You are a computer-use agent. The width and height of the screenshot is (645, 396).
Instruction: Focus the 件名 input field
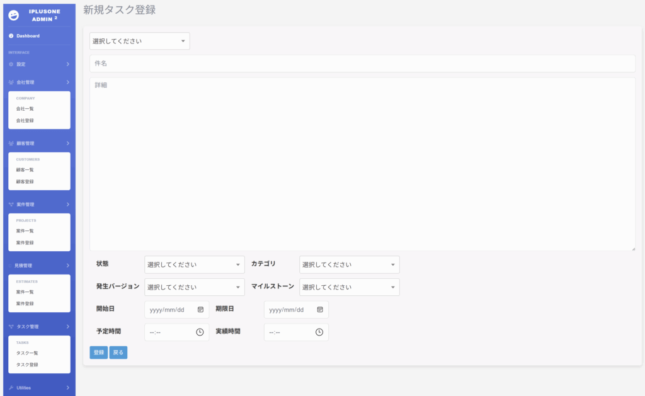[362, 64]
